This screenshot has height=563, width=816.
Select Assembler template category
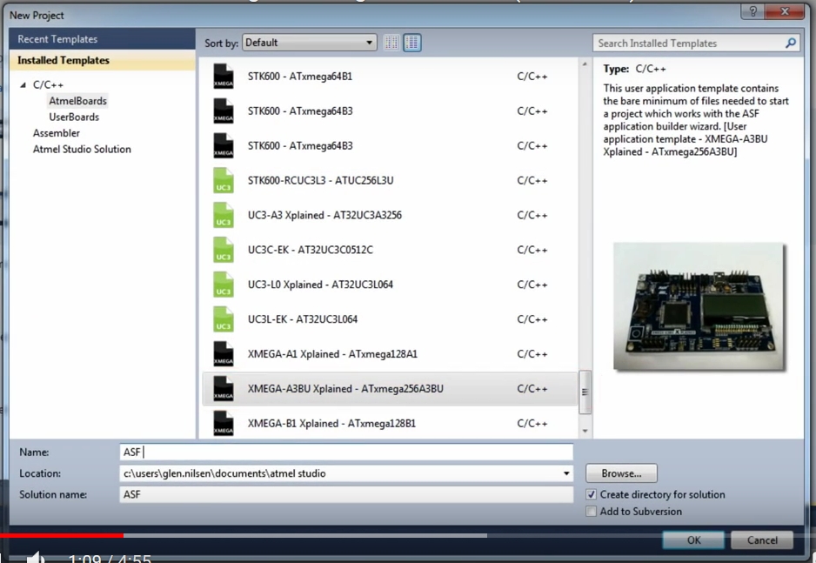57,133
